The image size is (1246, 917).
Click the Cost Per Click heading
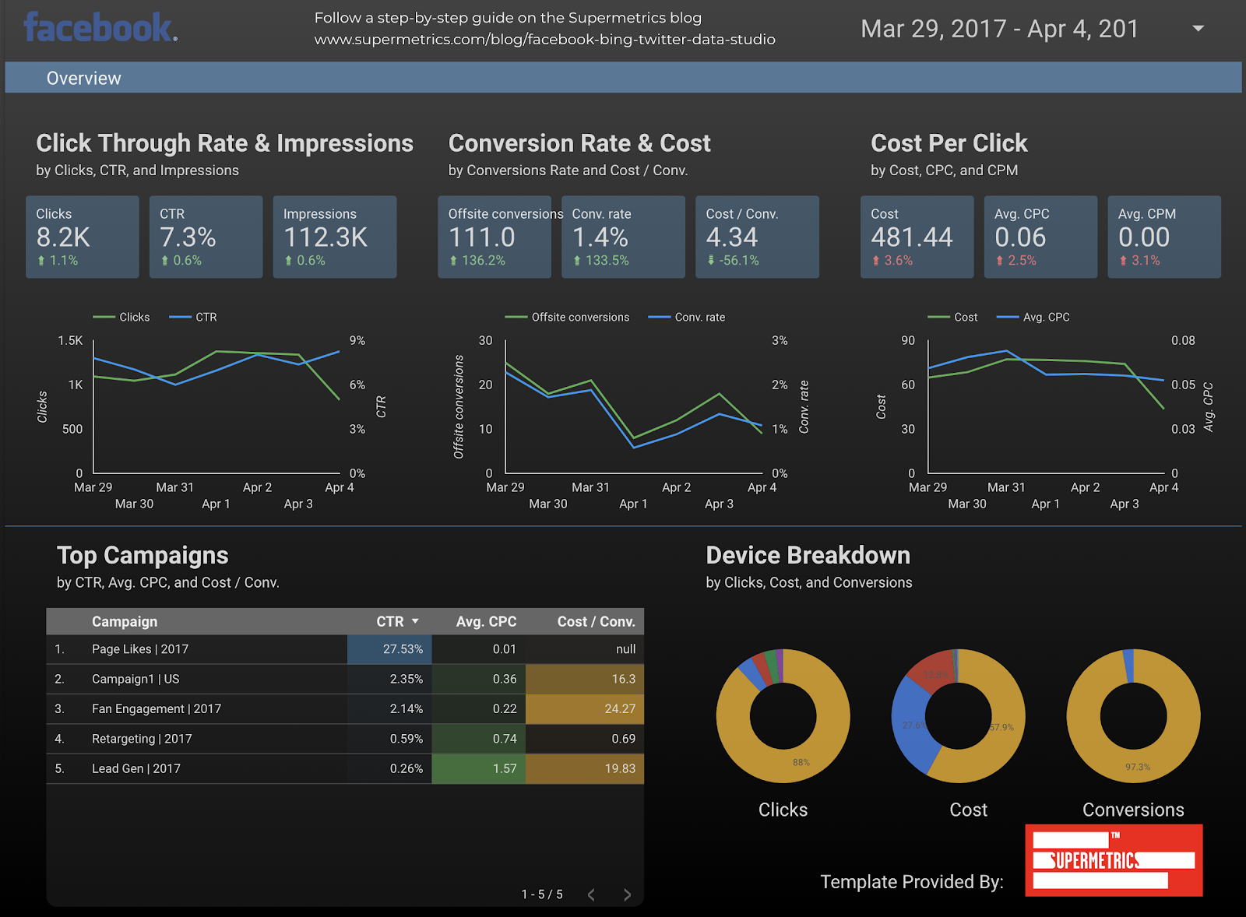[949, 143]
